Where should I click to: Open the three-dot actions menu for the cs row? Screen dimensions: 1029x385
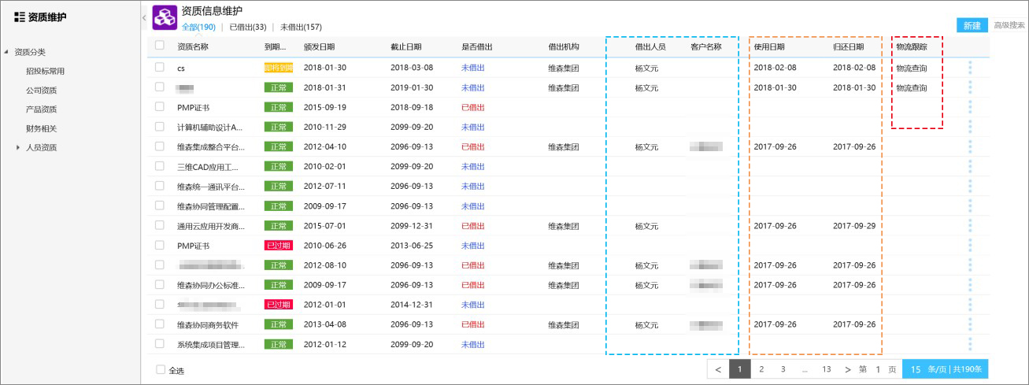(970, 68)
